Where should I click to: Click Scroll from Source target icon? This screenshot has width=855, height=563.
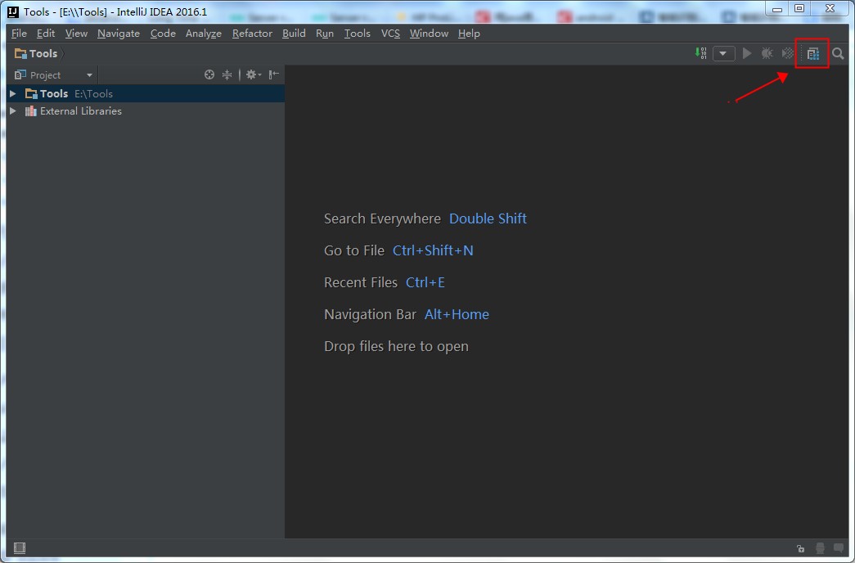point(209,74)
